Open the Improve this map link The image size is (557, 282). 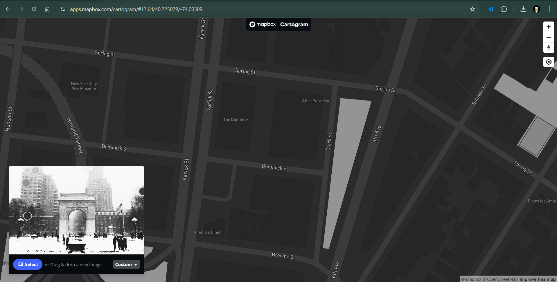pyautogui.click(x=537, y=279)
